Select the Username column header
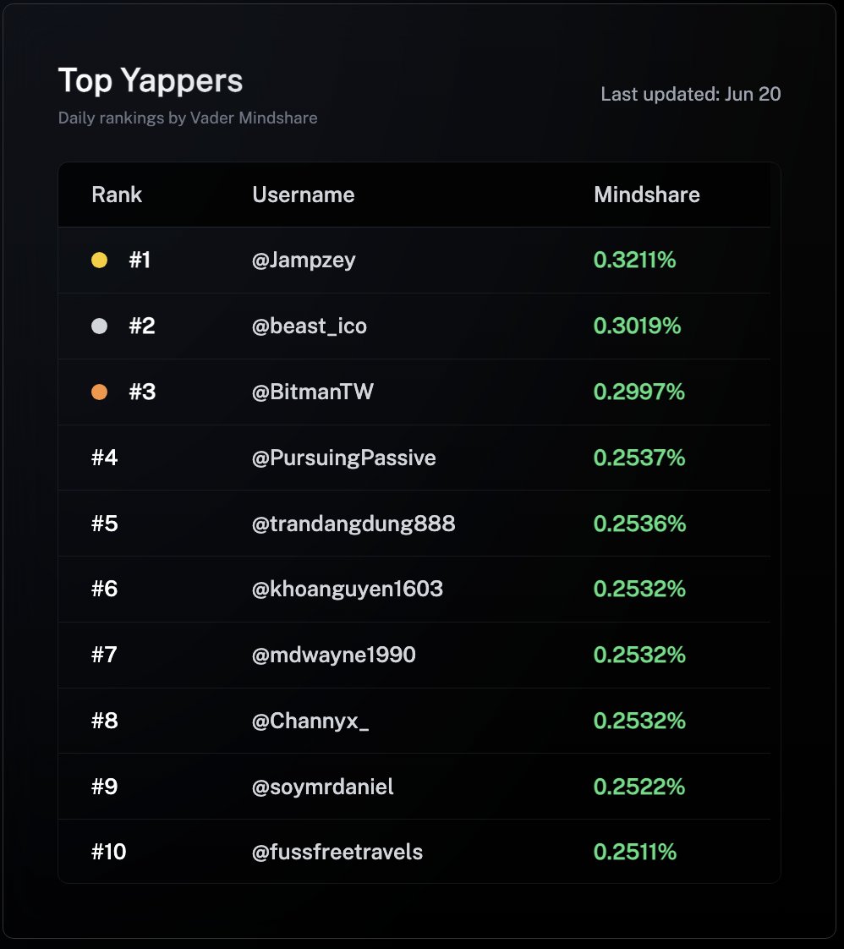Screen dimensions: 844x949 (303, 195)
